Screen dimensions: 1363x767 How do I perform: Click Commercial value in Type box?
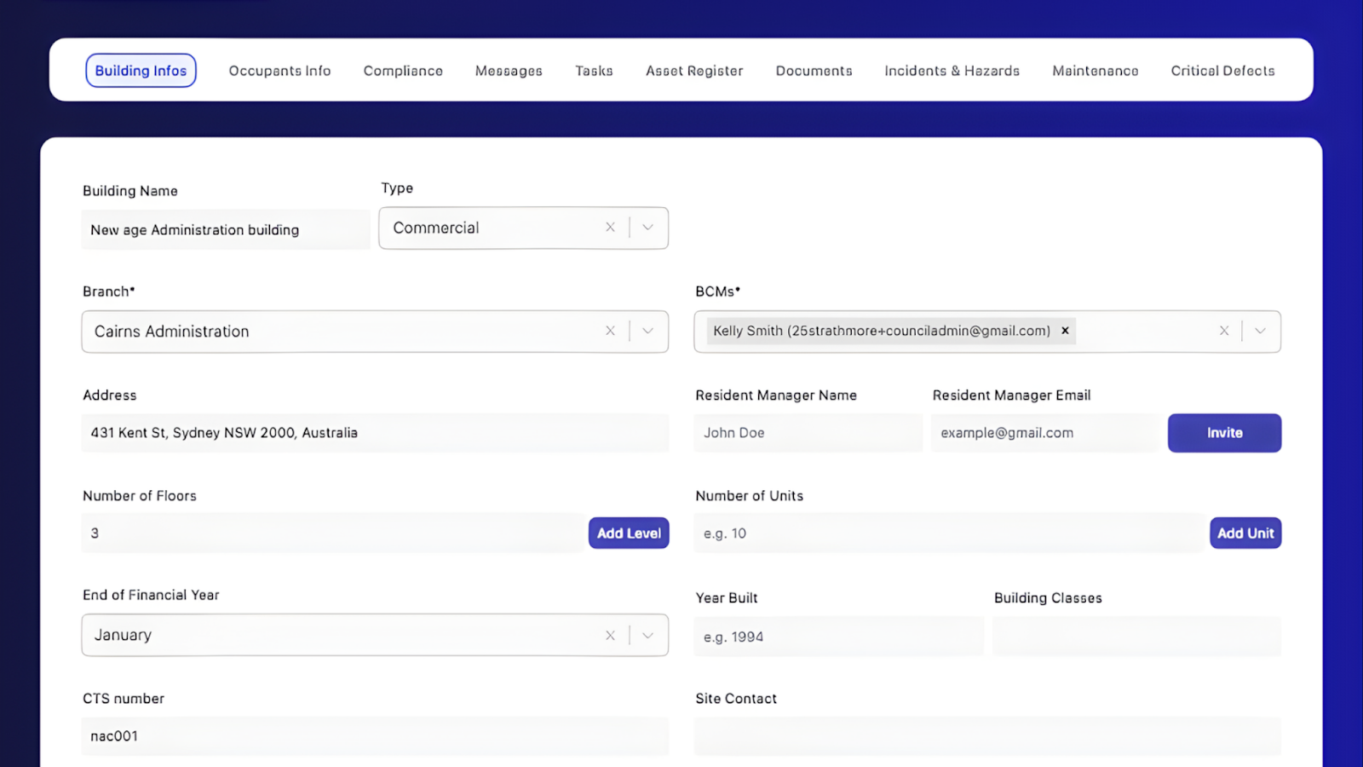(x=436, y=228)
